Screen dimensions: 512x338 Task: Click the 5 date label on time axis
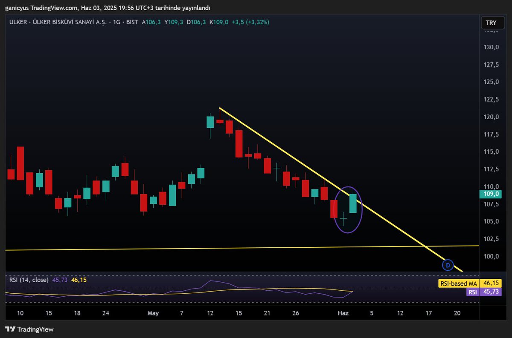[x=372, y=313]
